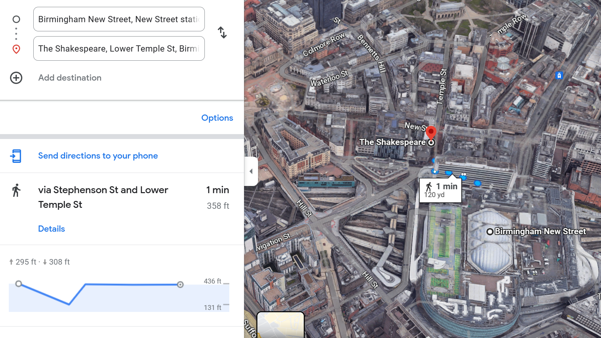Screen dimensions: 601x338
Task: Select the route via Stephenson St
Action: tap(103, 197)
